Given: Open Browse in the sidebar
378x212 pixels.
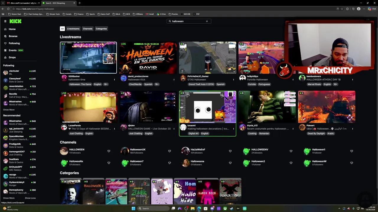Looking at the screenshot, I should pos(13,36).
